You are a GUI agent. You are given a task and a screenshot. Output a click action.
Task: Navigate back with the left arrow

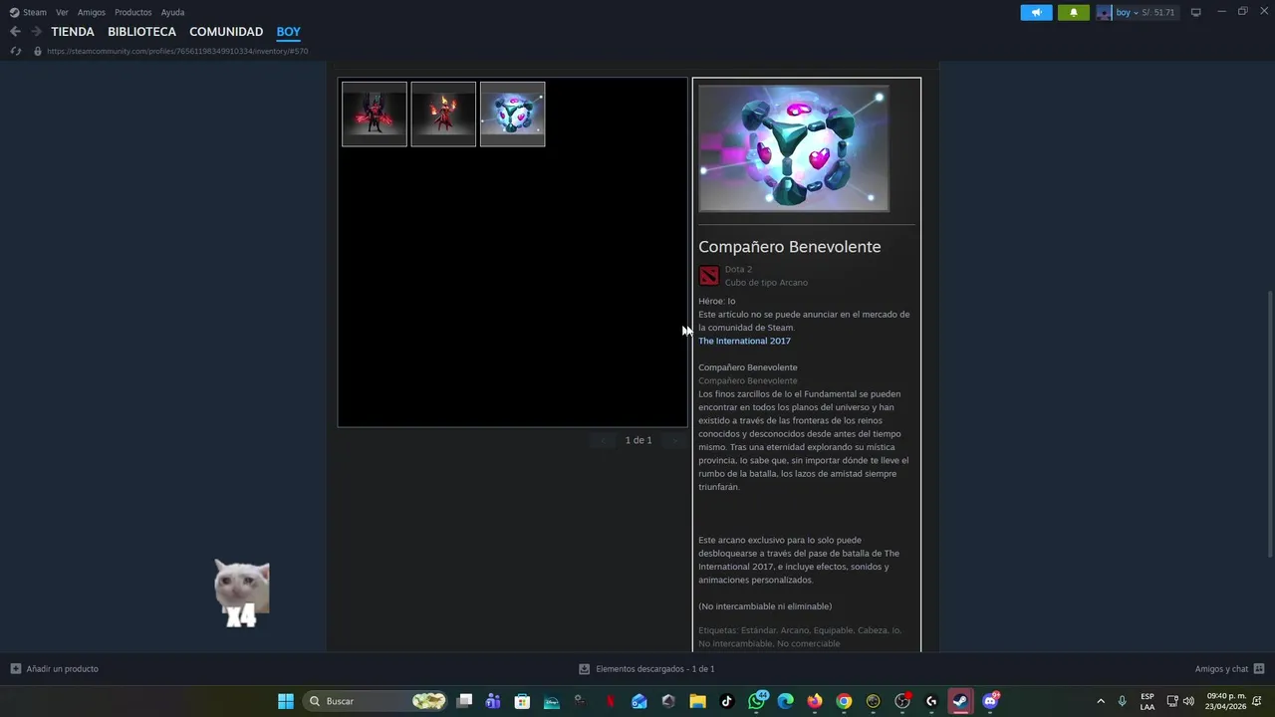pyautogui.click(x=15, y=32)
